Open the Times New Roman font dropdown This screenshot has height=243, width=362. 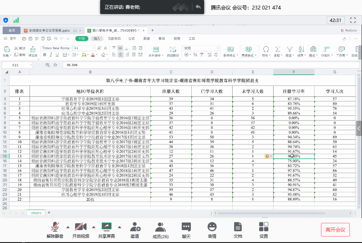pyautogui.click(x=56, y=48)
